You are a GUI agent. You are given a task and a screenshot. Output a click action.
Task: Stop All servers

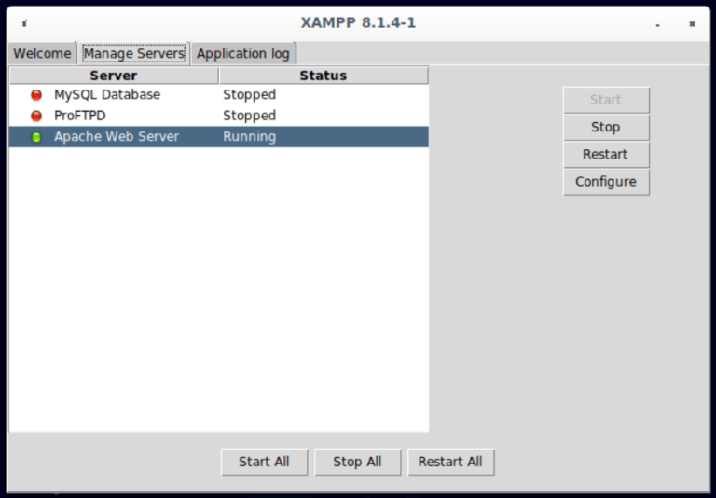pos(358,462)
